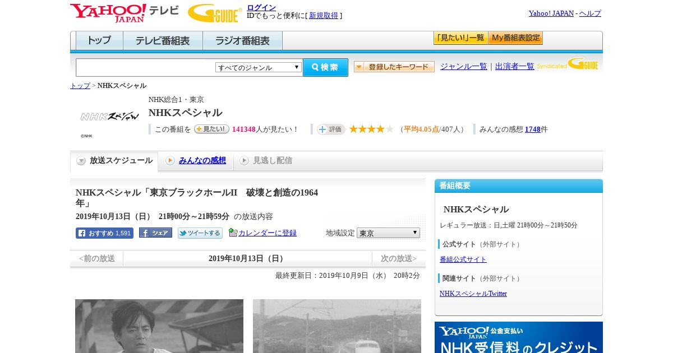673x353 pixels.
Task: Click the Yahoo! JAPAN テレビ logo
Action: click(125, 13)
